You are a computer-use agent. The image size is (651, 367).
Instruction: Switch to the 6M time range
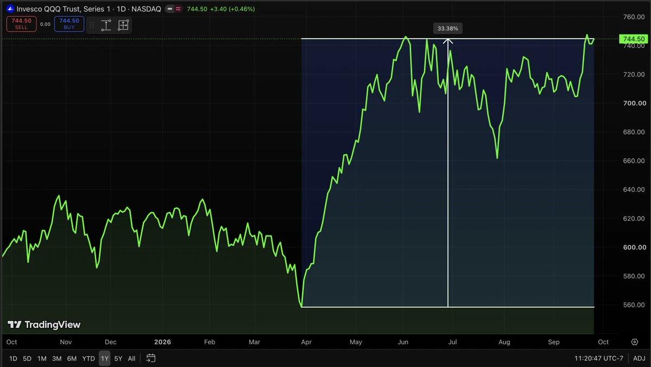coord(72,358)
